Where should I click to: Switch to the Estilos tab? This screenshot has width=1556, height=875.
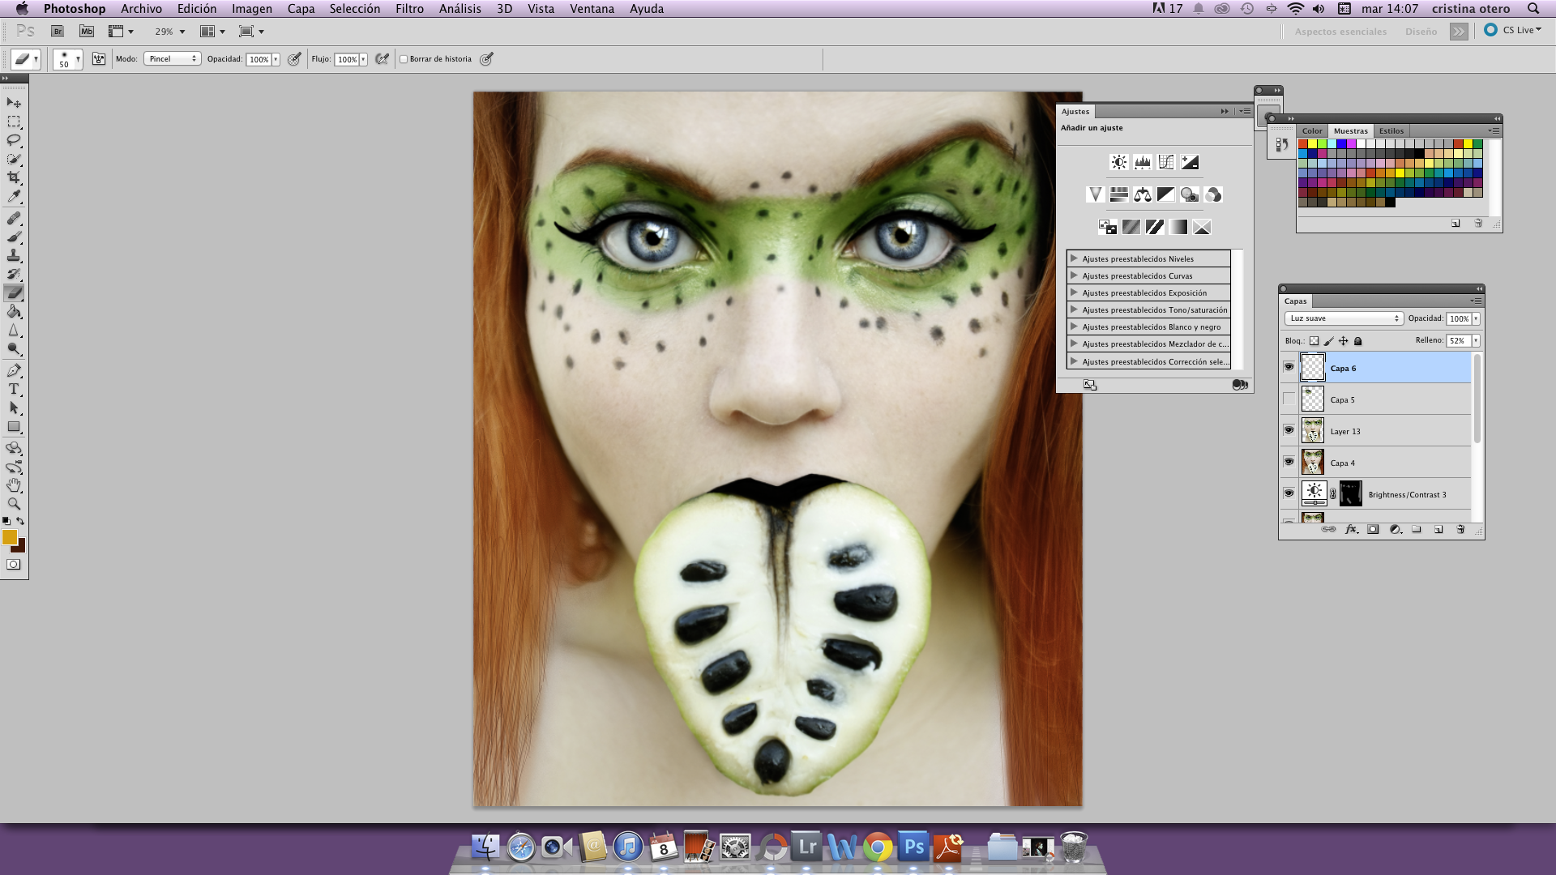[x=1391, y=130]
